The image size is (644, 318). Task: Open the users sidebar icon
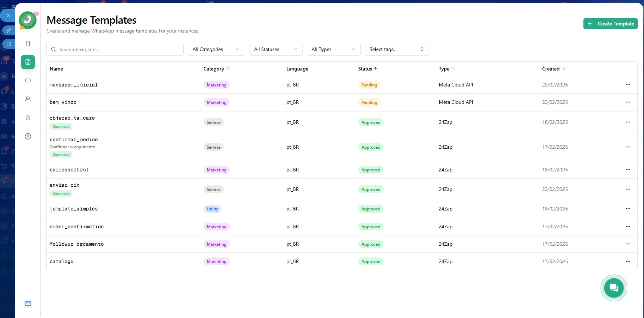[x=28, y=99]
